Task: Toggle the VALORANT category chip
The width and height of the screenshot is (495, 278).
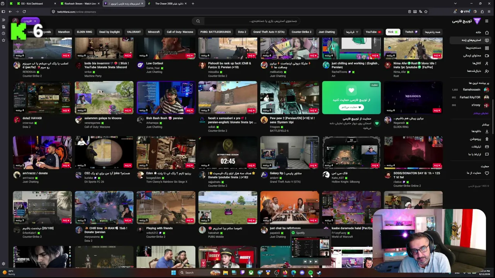Action: pyautogui.click(x=134, y=32)
